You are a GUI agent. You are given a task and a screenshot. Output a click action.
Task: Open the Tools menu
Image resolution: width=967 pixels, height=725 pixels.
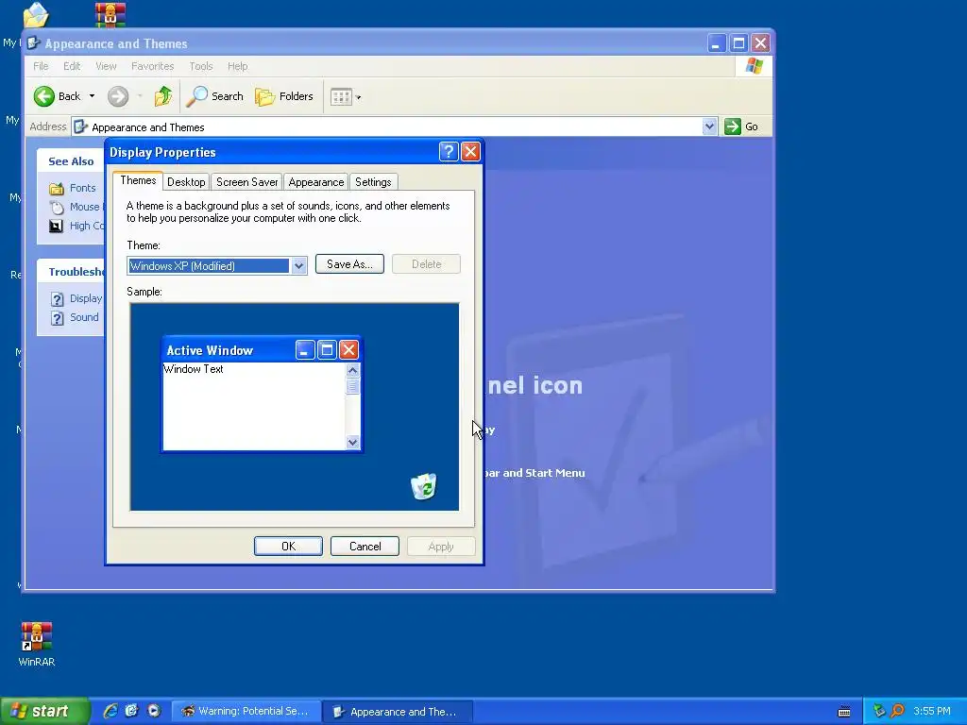[200, 66]
